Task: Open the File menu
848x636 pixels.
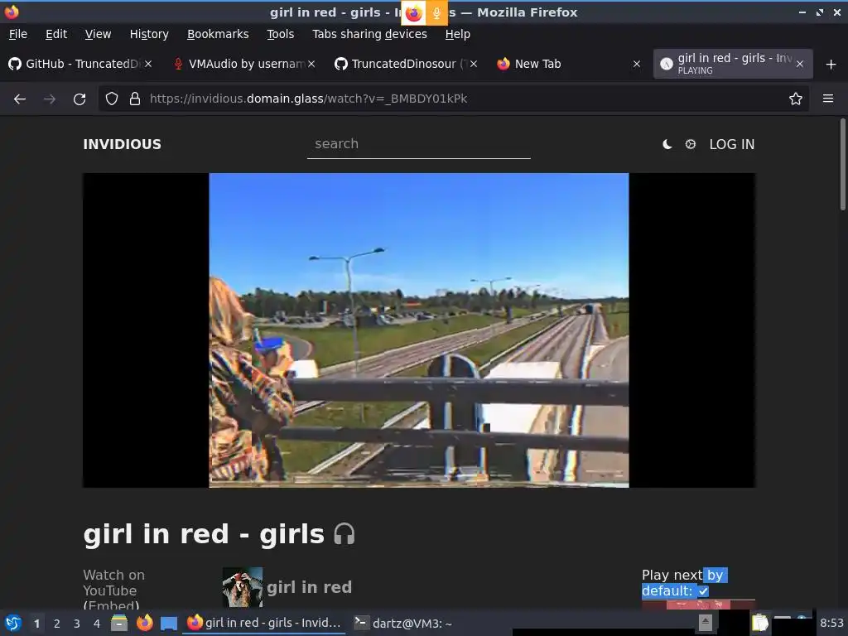Action: 18,34
